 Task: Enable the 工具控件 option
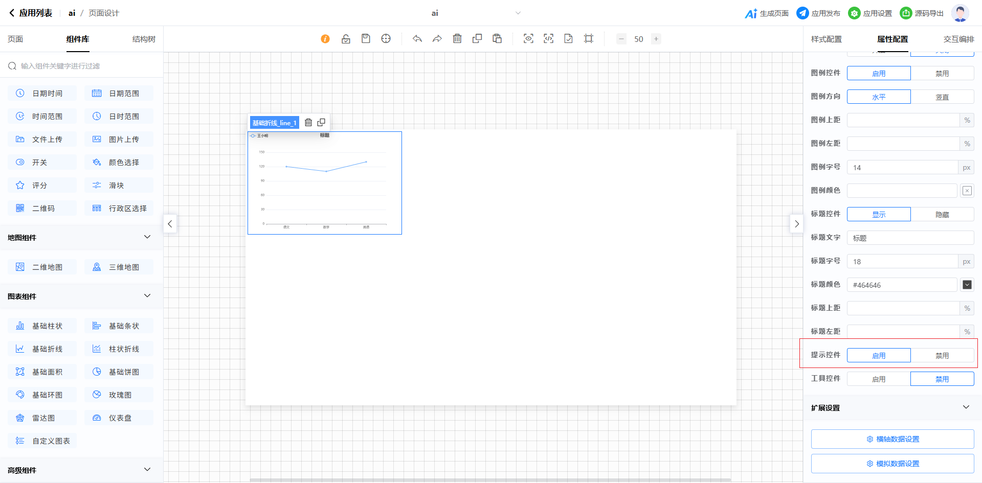[x=879, y=379]
